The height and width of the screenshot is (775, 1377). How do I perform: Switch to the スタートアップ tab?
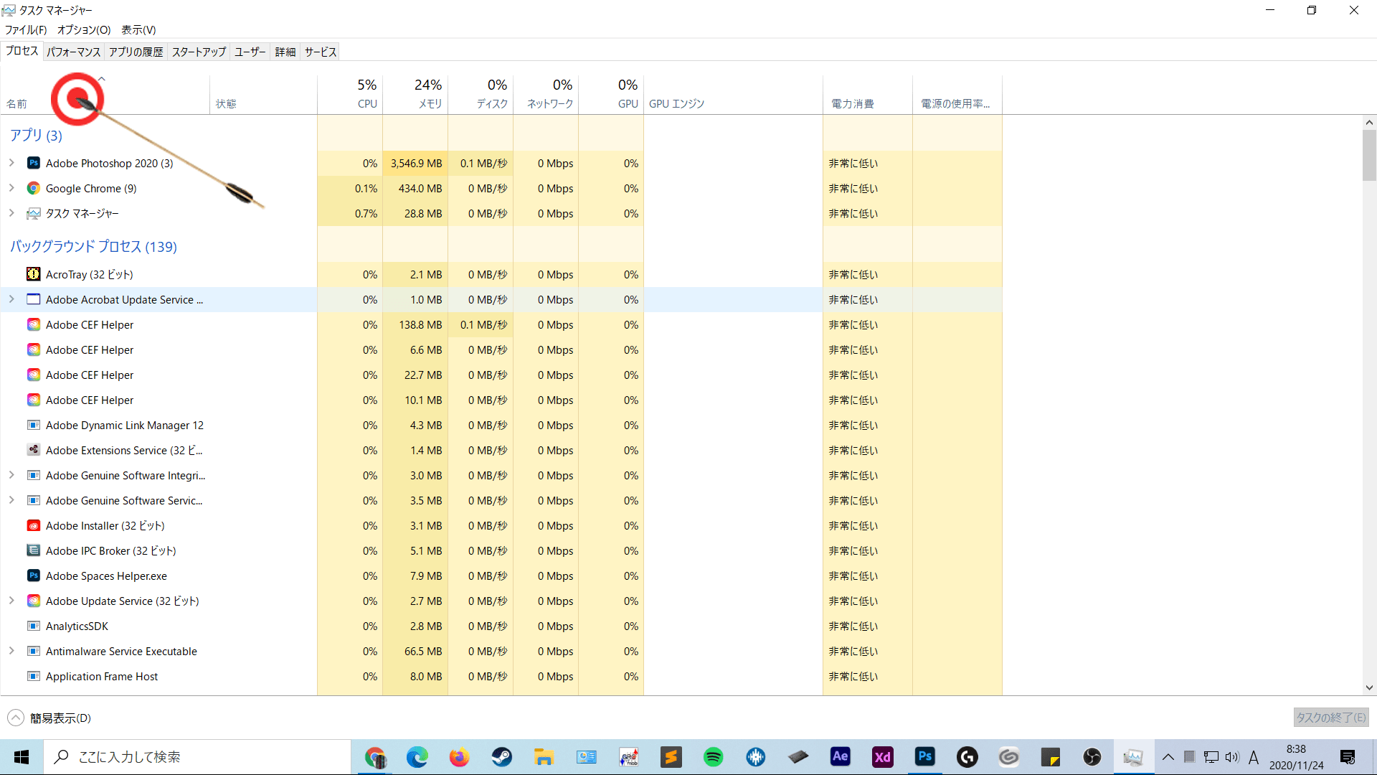(199, 52)
